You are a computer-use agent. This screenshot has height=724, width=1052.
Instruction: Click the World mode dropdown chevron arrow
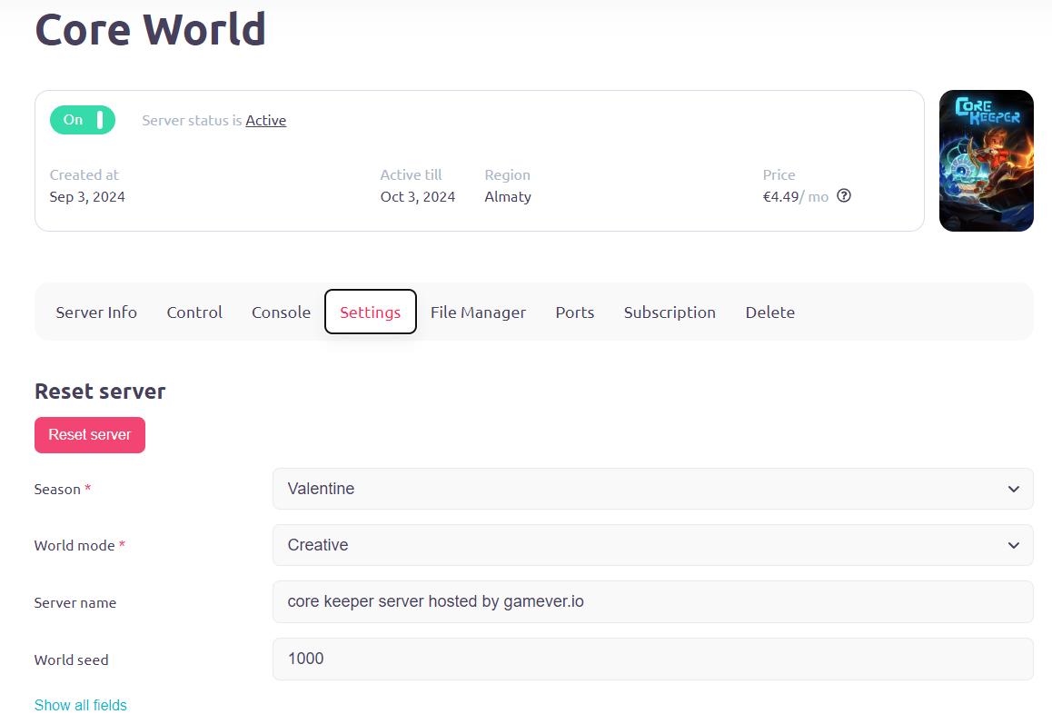coord(1013,545)
